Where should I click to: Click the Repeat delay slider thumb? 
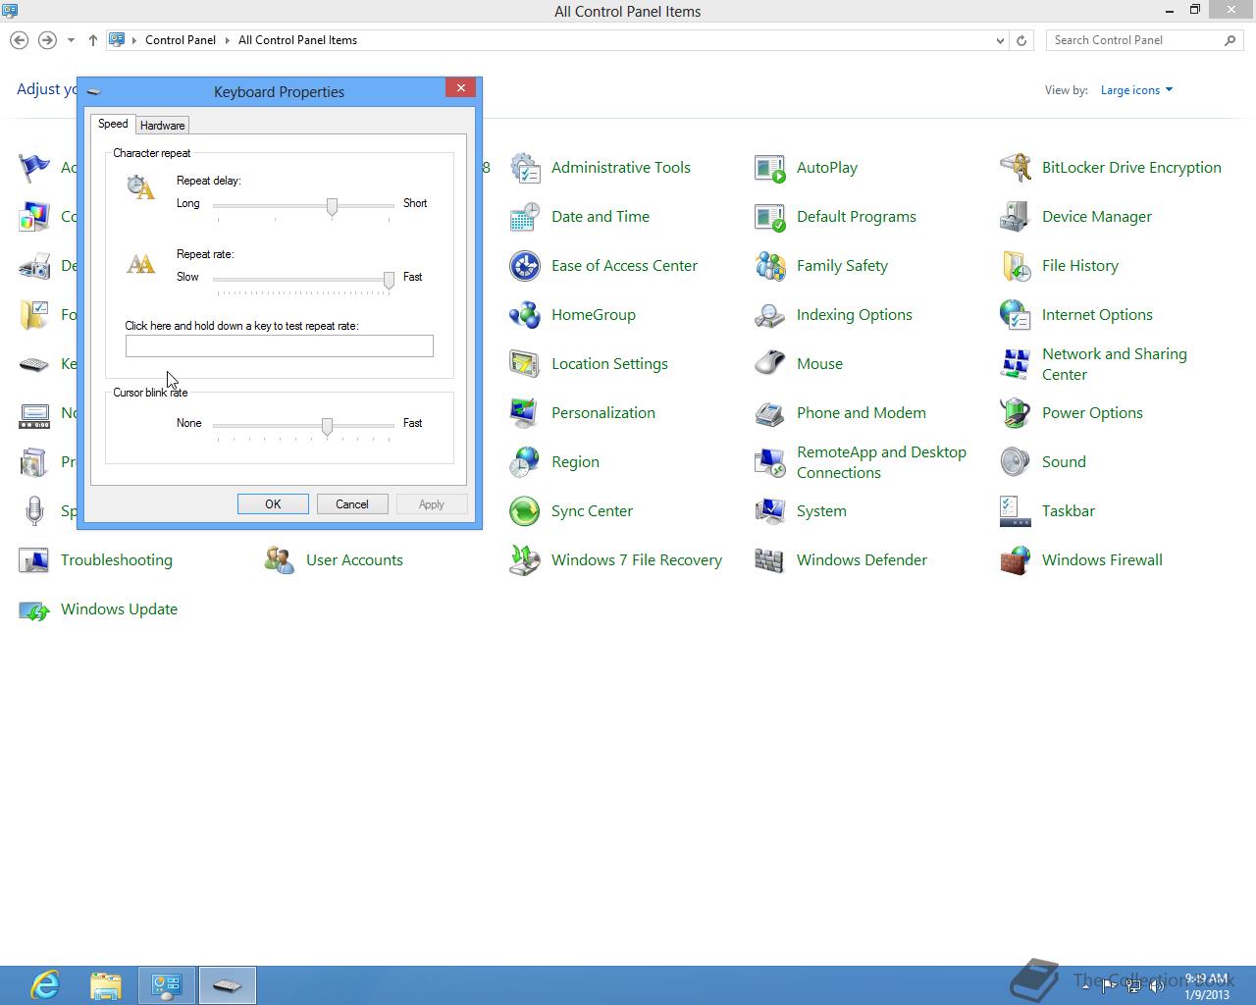coord(332,207)
